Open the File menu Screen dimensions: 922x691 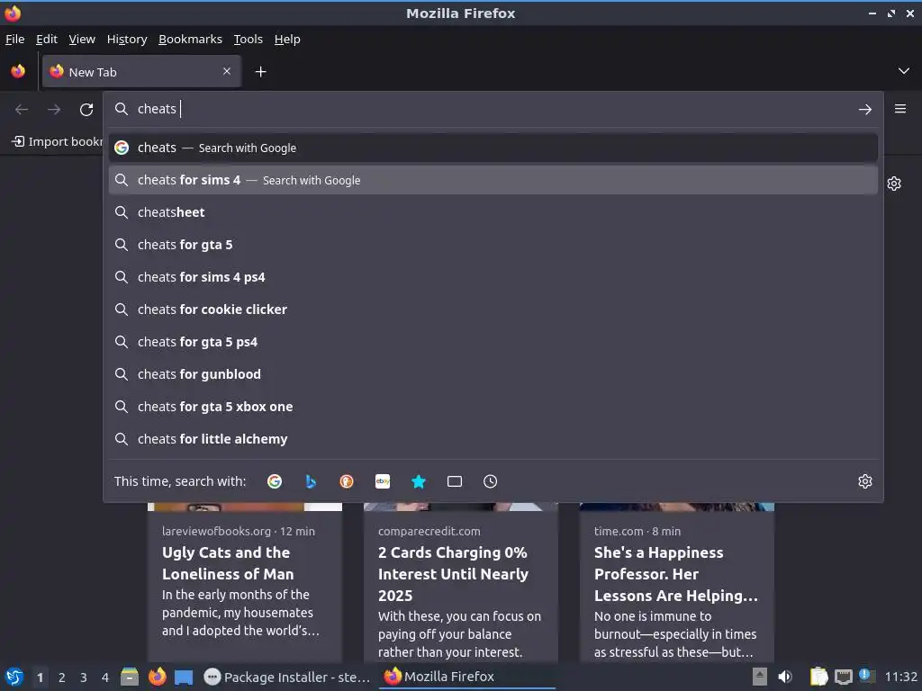14,40
